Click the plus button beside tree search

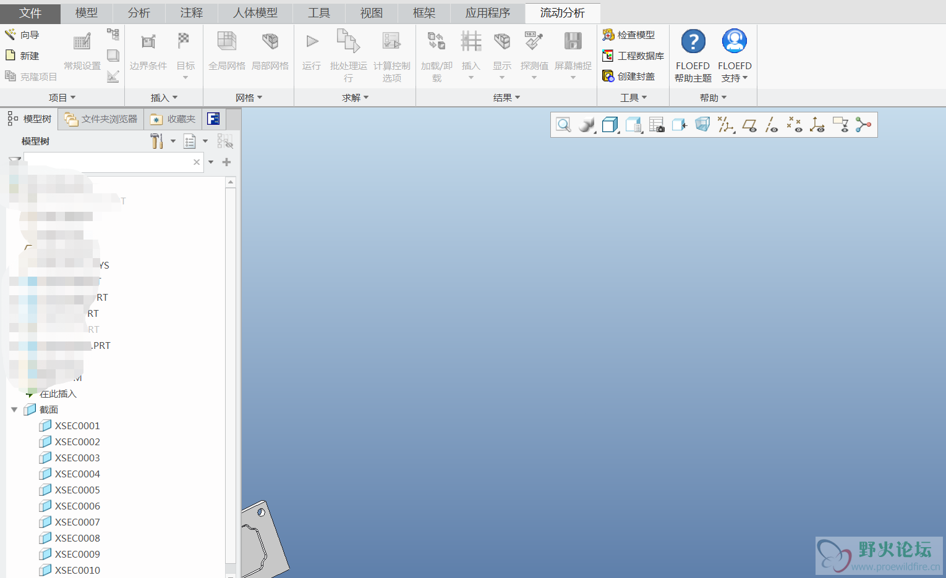[227, 162]
